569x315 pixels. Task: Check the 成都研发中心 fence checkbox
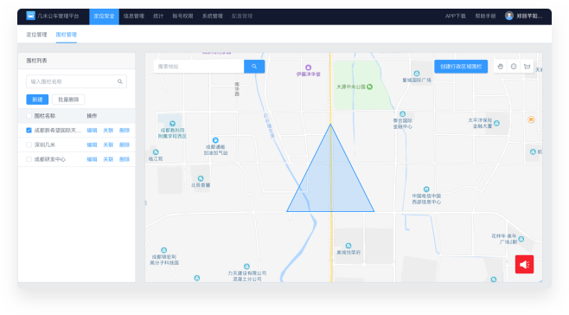29,159
